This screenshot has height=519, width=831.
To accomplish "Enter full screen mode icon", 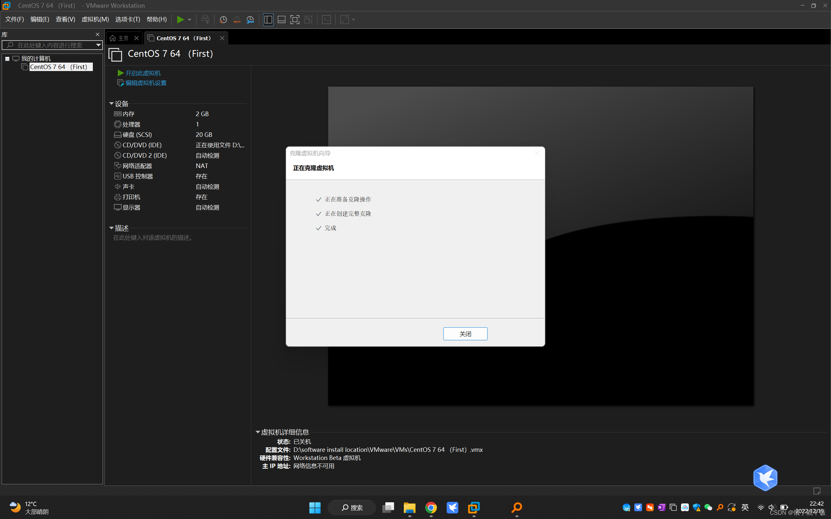I will (295, 19).
